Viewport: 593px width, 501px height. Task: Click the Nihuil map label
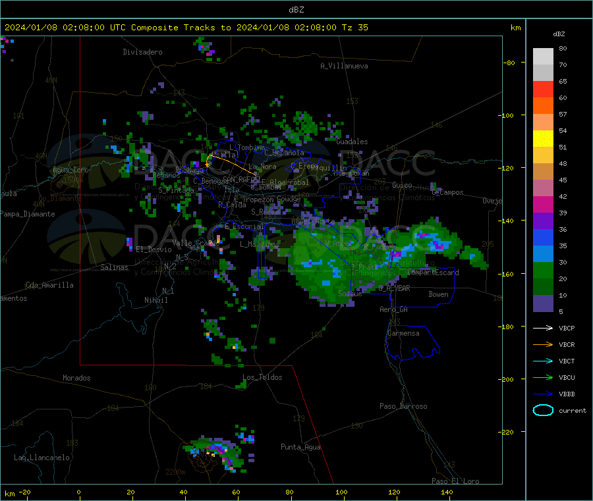click(x=155, y=300)
